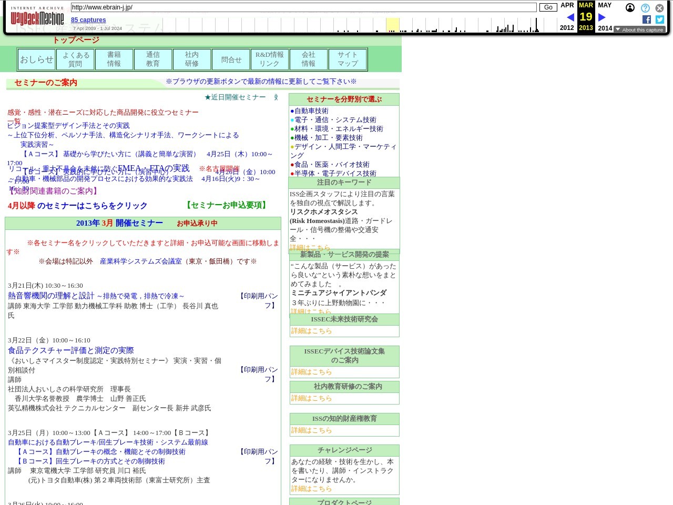The height and width of the screenshot is (505, 673).
Task: Click the 2013年3月 開催セミナー header
Action: pyautogui.click(x=119, y=223)
